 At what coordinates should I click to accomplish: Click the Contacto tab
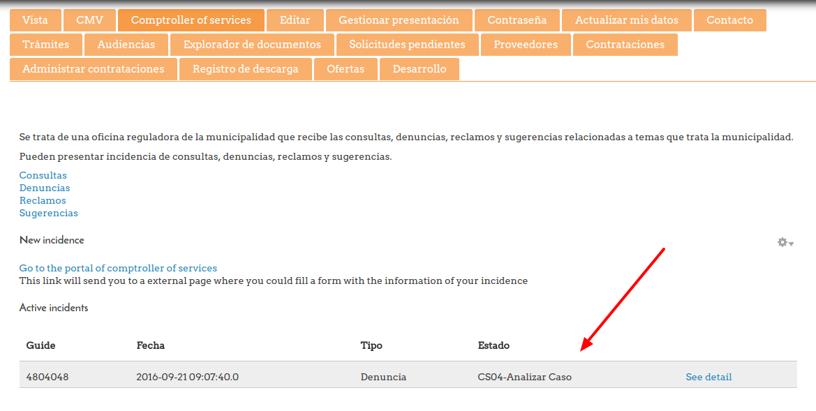coord(729,20)
